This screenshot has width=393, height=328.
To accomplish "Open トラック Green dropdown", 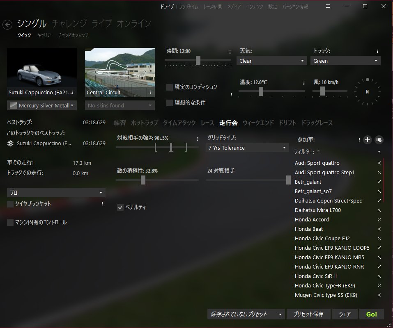I will [x=345, y=61].
